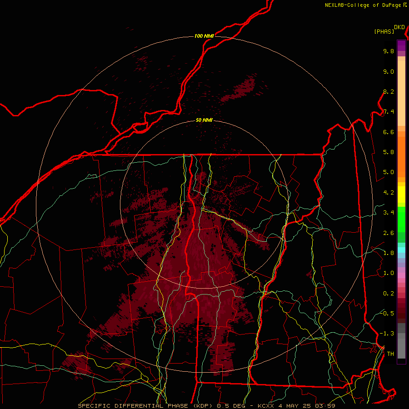The image size is (409, 409).
Task: Pick the cyan band in the legend
Action: coord(401,250)
